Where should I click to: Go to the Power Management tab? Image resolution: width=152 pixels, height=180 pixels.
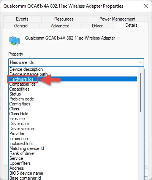click(x=117, y=19)
